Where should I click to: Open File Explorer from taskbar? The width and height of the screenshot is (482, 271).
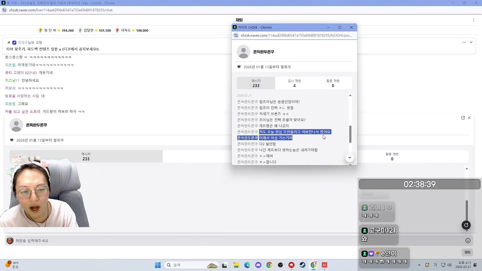coord(236,265)
